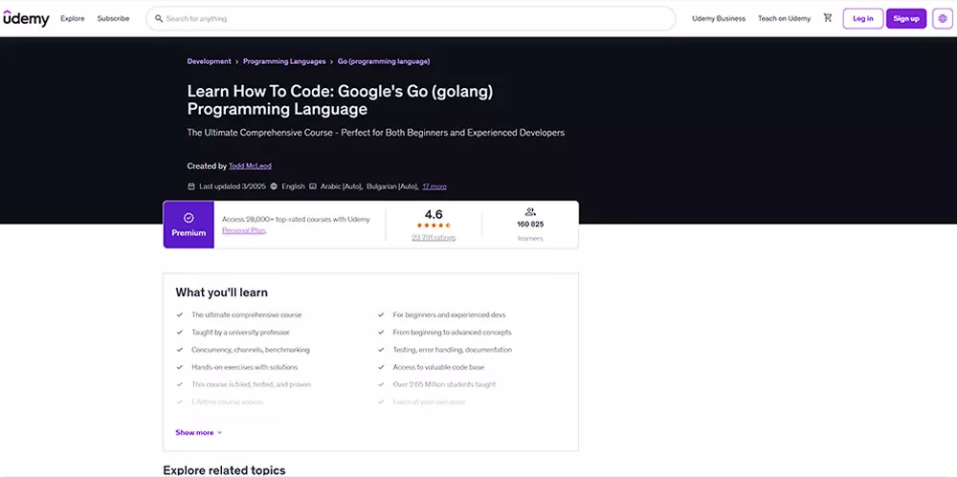This screenshot has height=477, width=957.
Task: Click the Sign up button
Action: 906,18
